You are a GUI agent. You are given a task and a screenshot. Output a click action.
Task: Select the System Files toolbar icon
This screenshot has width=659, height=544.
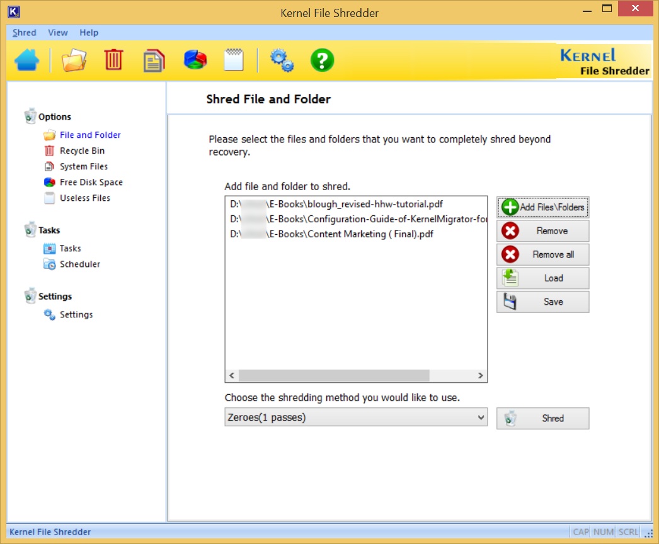154,60
